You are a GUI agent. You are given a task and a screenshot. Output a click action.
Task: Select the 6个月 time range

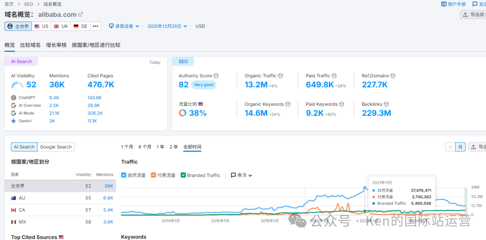tap(145, 147)
